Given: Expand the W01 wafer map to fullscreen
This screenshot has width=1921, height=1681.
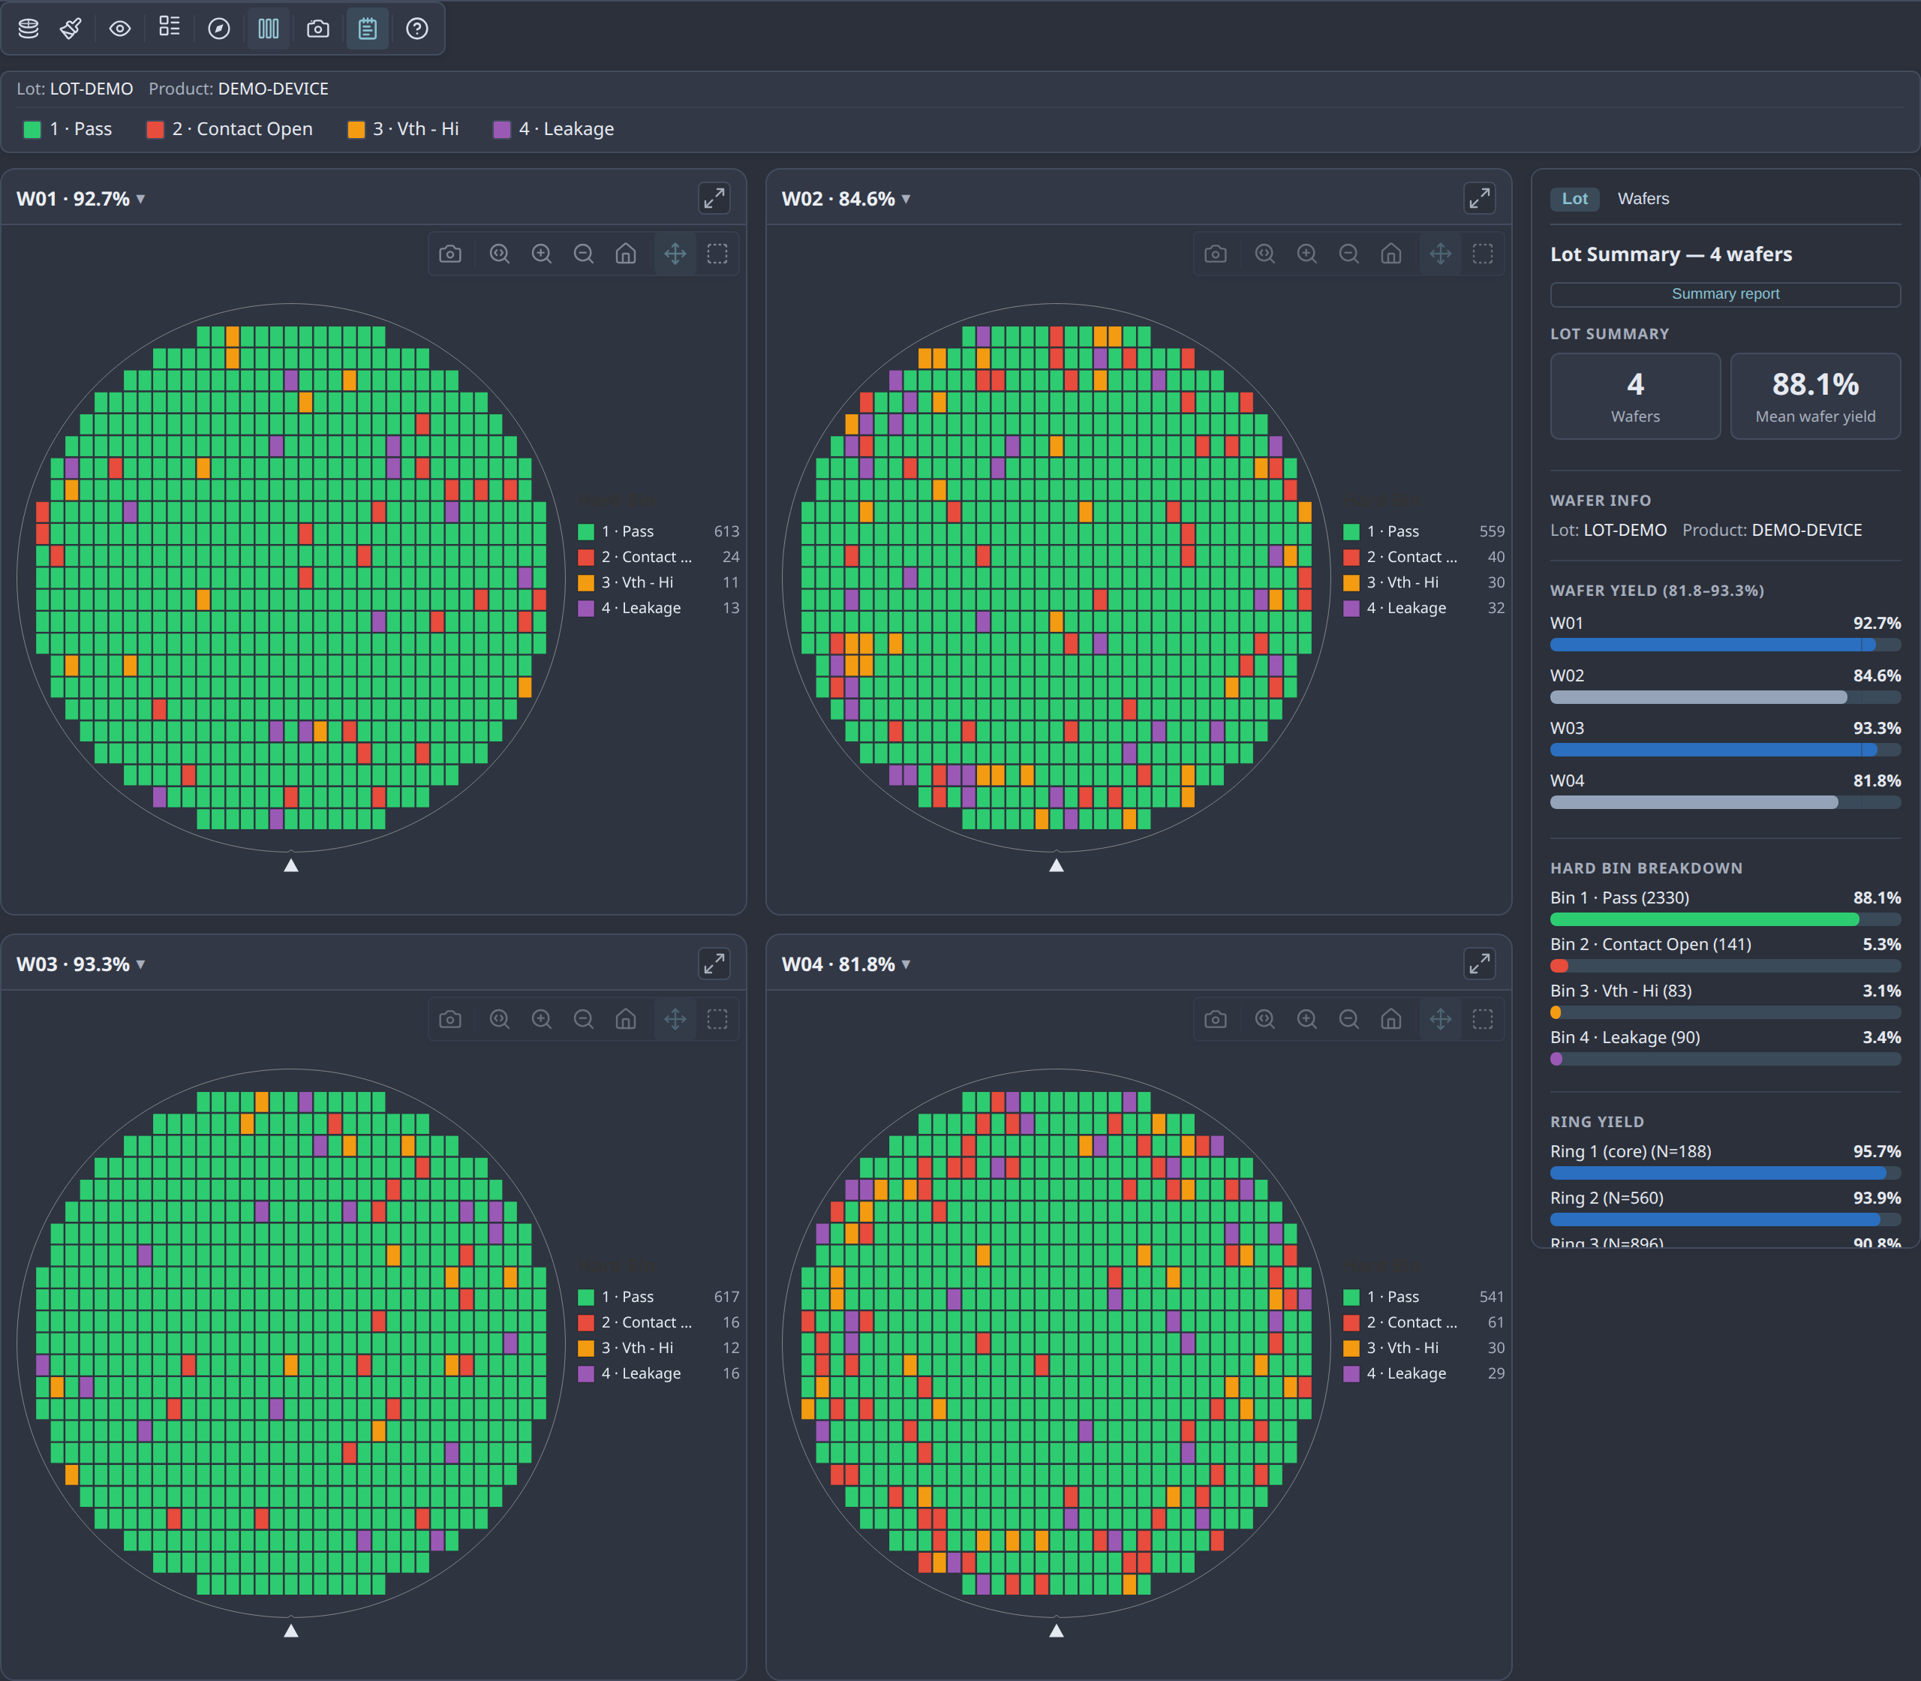Looking at the screenshot, I should pos(714,198).
